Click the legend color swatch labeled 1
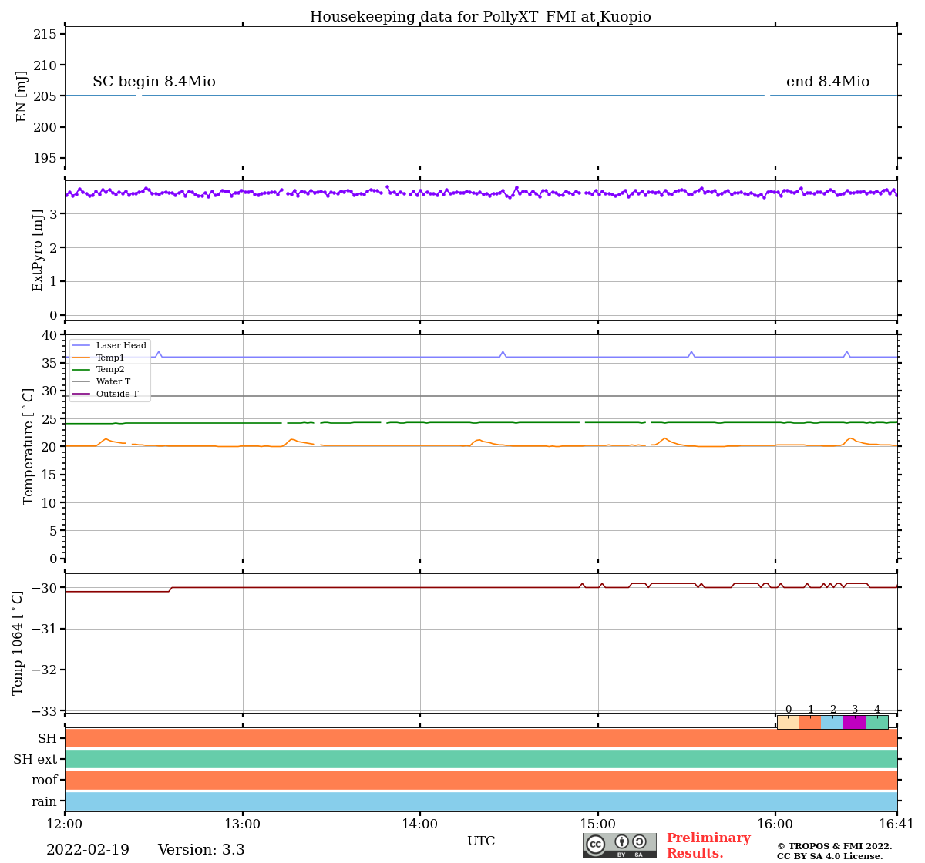925x863 pixels. tap(810, 722)
